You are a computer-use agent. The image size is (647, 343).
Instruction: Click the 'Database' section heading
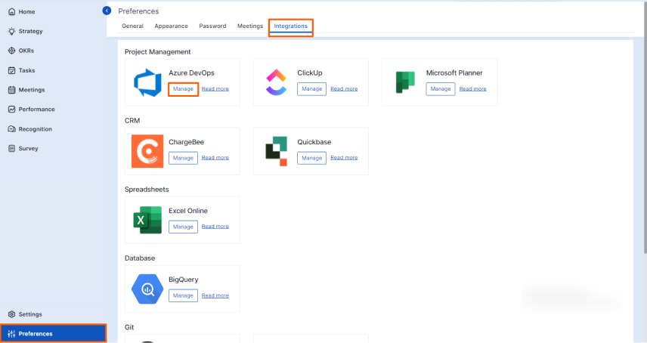(x=140, y=258)
